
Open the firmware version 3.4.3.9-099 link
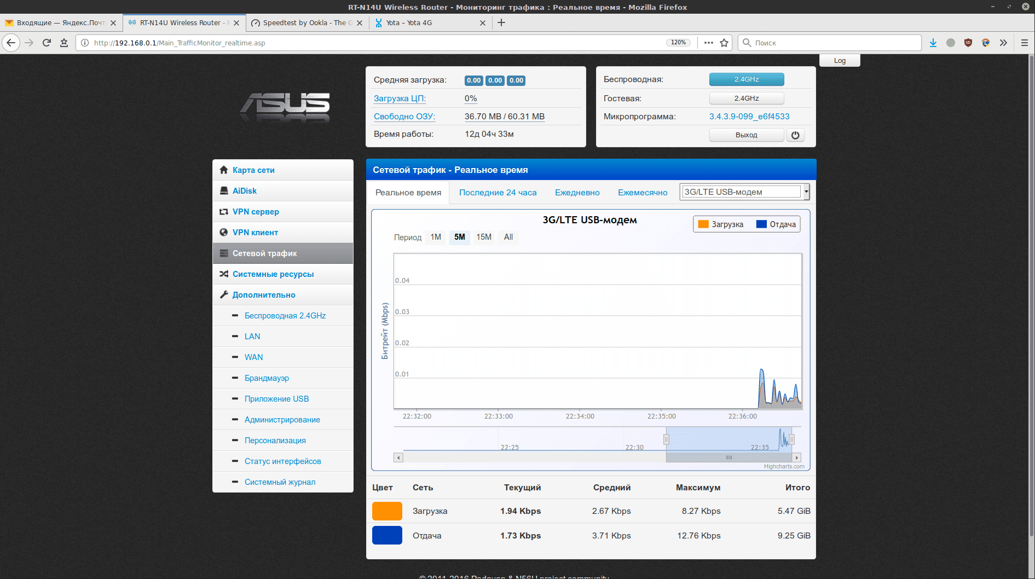pyautogui.click(x=749, y=117)
